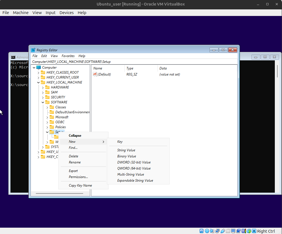Open the USB devices icon in status bar
Image resolution: width=282 pixels, height=234 pixels.
pyautogui.click(x=223, y=231)
